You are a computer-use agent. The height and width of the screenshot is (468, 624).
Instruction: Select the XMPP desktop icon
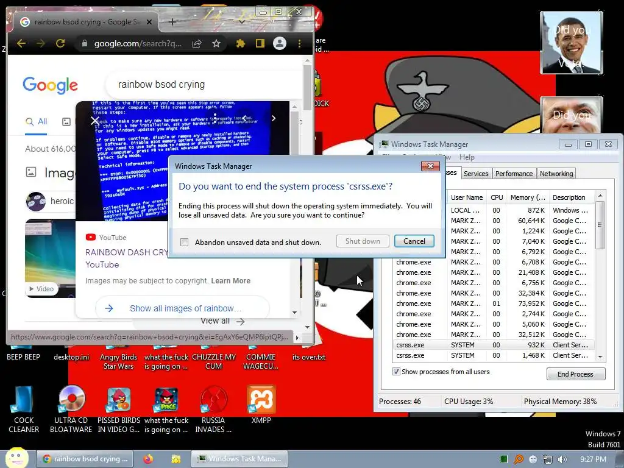pyautogui.click(x=261, y=405)
